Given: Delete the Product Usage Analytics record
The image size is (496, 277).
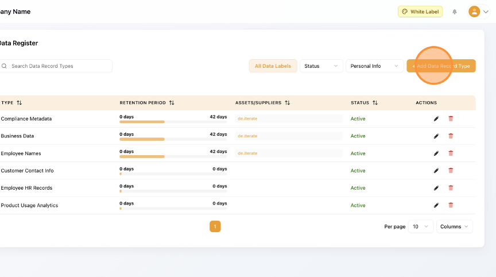Looking at the screenshot, I should pos(451,205).
